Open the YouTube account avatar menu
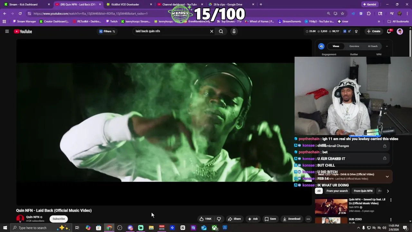 pyautogui.click(x=400, y=31)
